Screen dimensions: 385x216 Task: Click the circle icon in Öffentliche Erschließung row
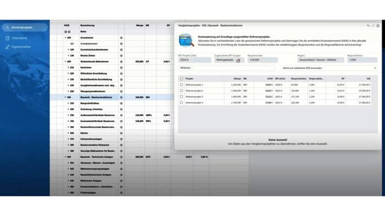(122, 73)
